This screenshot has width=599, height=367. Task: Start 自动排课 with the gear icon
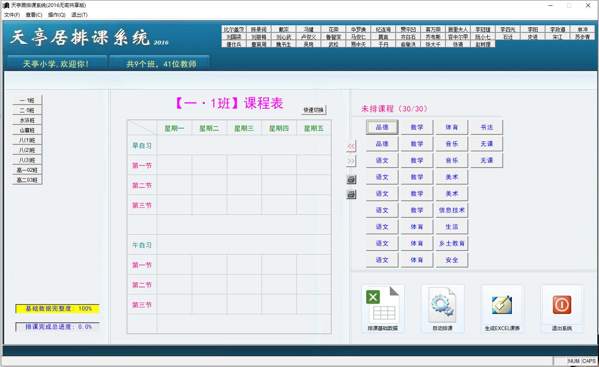coord(442,305)
